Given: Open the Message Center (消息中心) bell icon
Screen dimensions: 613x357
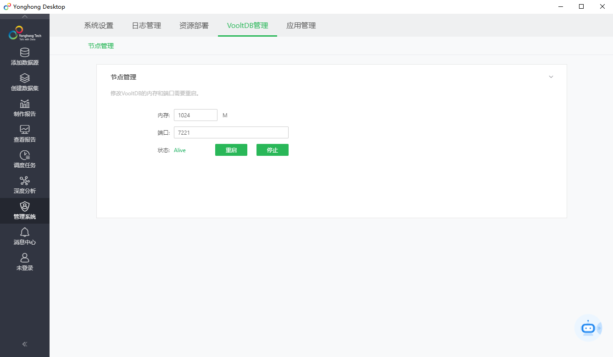Looking at the screenshot, I should 25,232.
